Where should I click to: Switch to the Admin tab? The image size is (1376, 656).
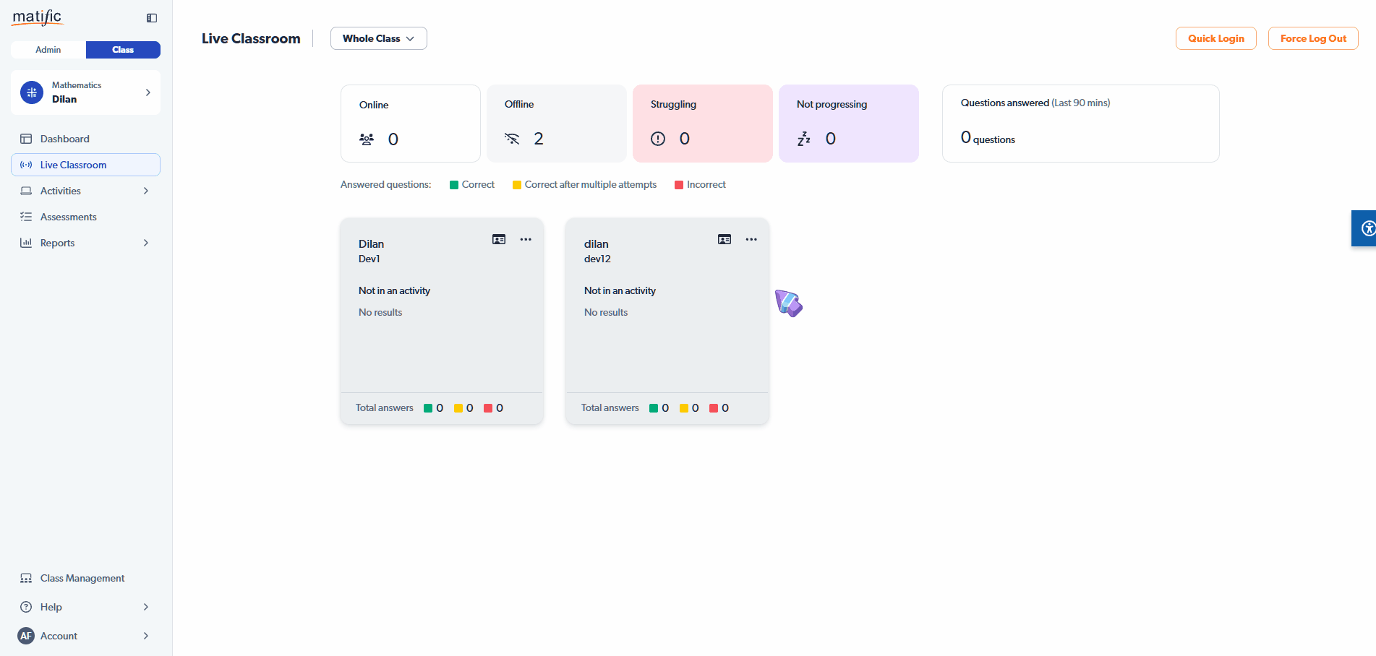pos(47,50)
